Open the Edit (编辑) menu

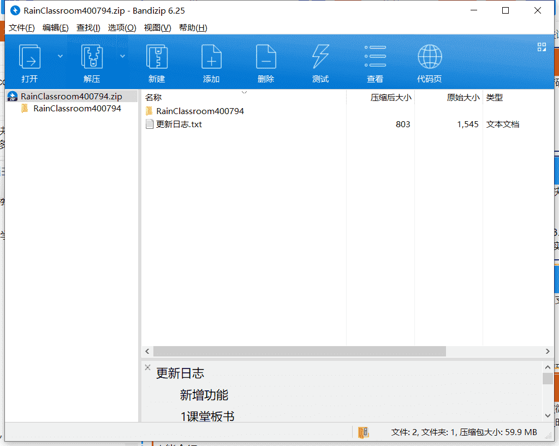(x=55, y=28)
